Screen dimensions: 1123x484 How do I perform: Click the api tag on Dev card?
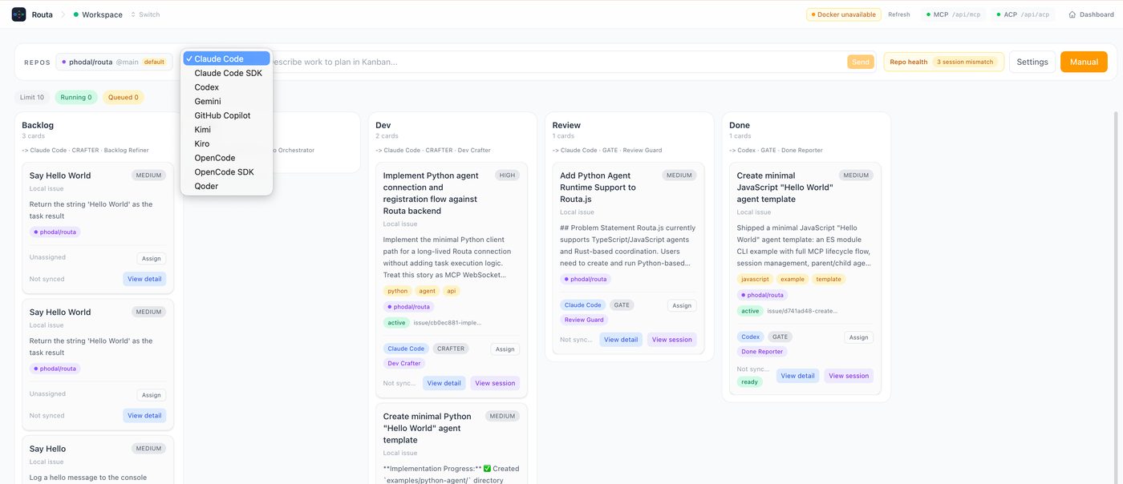tap(452, 291)
